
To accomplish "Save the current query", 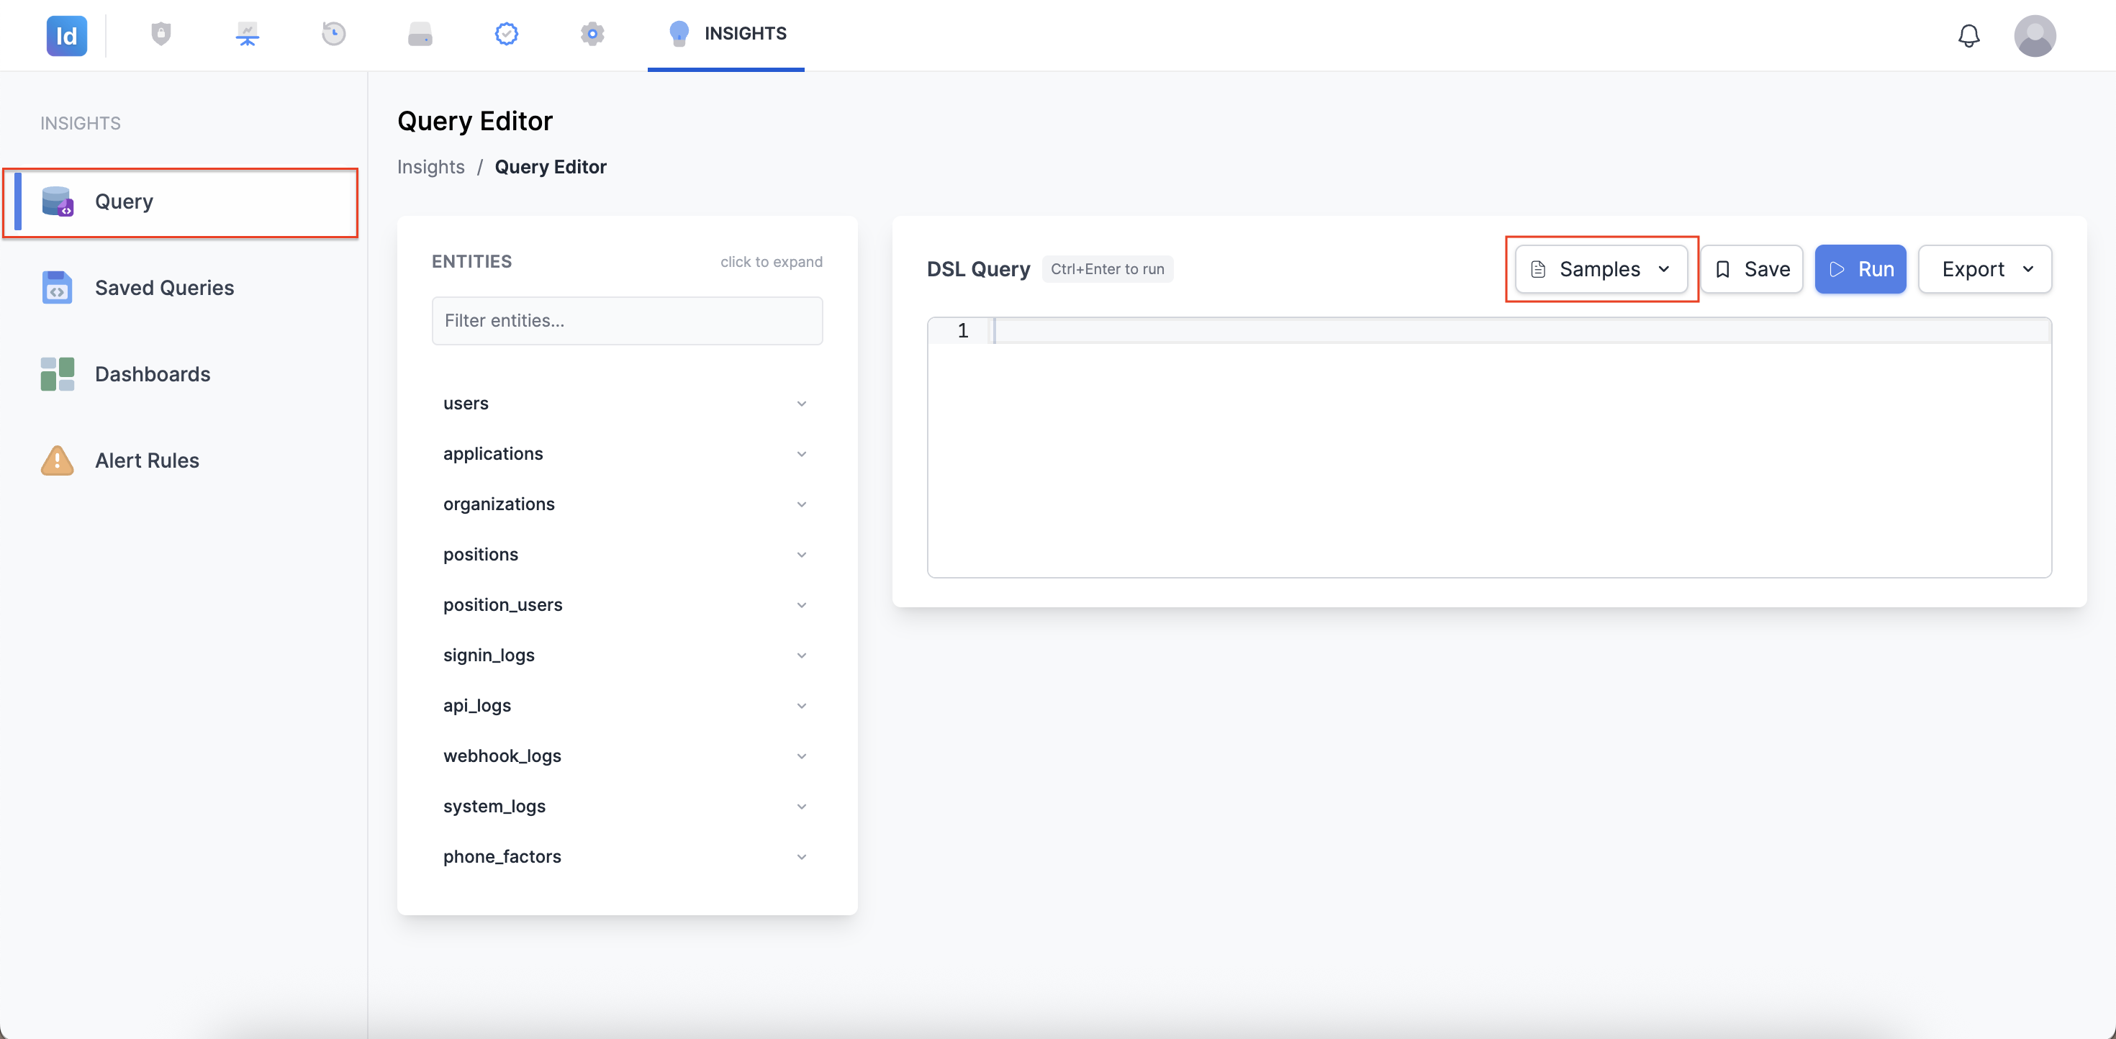I will (1752, 269).
